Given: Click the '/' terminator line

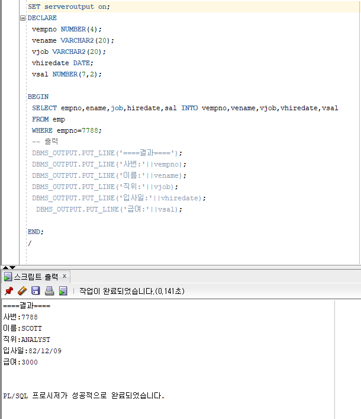Looking at the screenshot, I should 30,243.
